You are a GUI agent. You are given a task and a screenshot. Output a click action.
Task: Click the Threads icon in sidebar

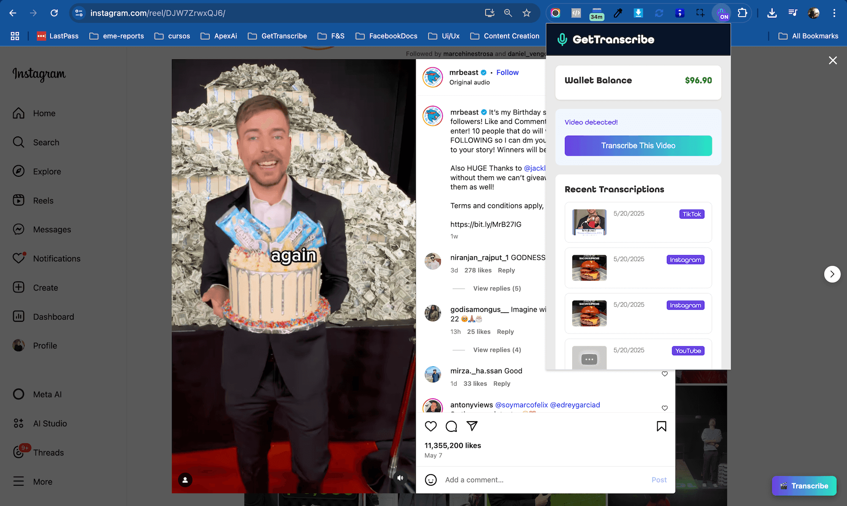point(19,452)
